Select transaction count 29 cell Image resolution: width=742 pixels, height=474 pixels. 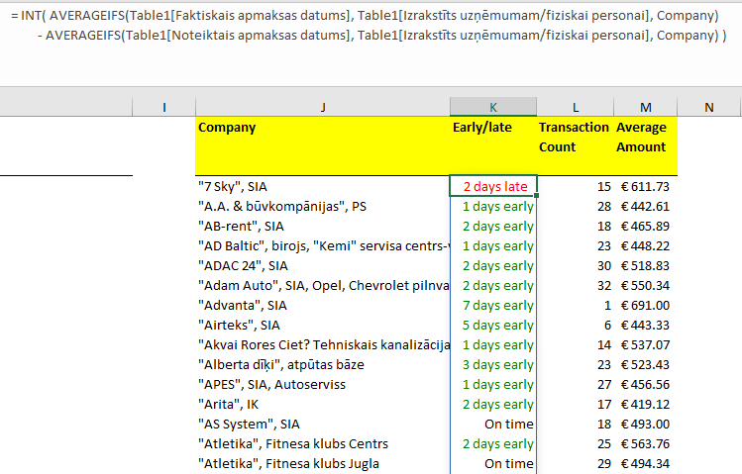[x=576, y=464]
